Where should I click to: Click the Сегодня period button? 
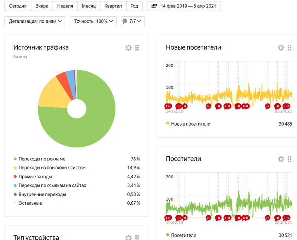coord(18,6)
